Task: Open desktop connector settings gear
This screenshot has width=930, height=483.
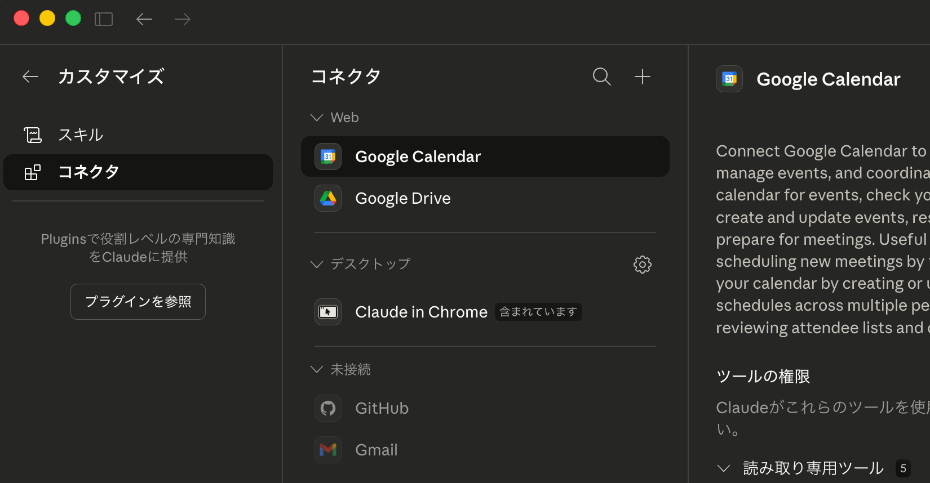Action: [x=642, y=264]
